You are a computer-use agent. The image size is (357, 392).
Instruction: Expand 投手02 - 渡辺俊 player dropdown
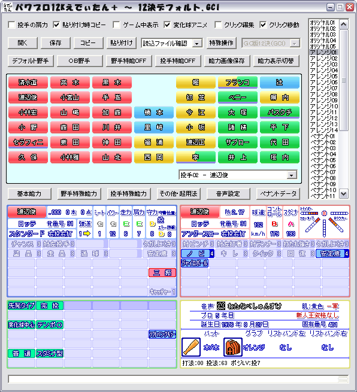(292, 175)
